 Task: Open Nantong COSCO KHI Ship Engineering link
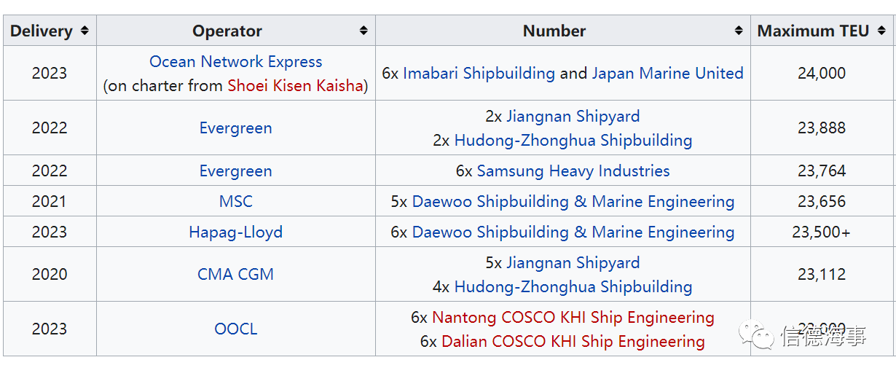click(573, 317)
